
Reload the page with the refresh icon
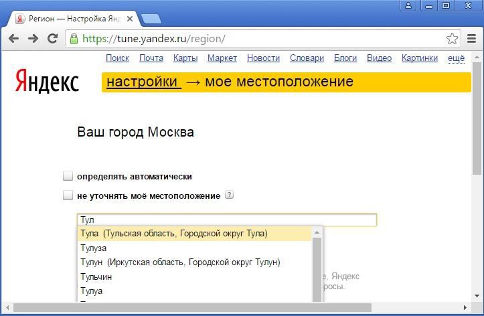tap(52, 38)
